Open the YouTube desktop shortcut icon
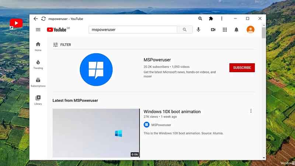 [16, 26]
